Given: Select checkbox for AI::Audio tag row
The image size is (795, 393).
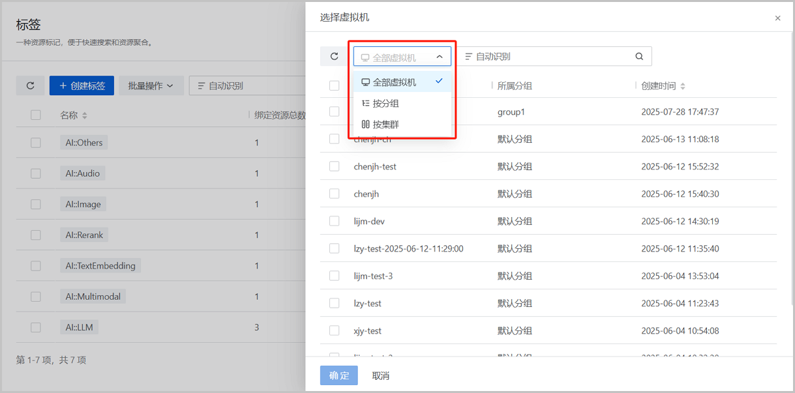Looking at the screenshot, I should tap(36, 173).
